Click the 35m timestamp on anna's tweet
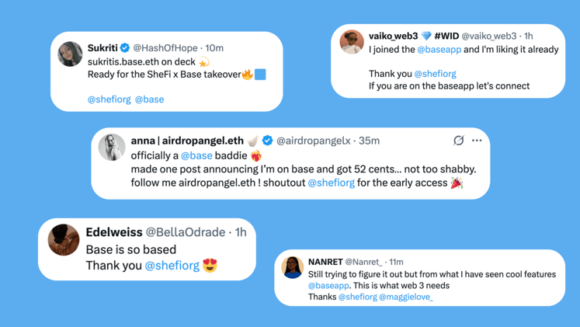Screen dimensions: 580x327 point(369,141)
